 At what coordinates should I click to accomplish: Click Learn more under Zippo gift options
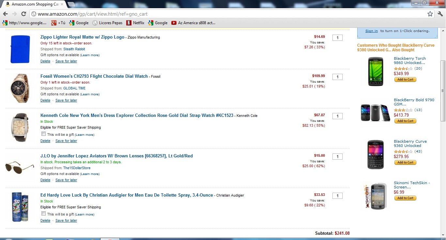90,55
